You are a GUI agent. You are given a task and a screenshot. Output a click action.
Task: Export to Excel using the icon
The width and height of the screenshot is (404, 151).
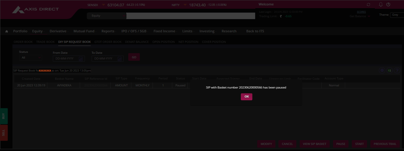[389, 70]
